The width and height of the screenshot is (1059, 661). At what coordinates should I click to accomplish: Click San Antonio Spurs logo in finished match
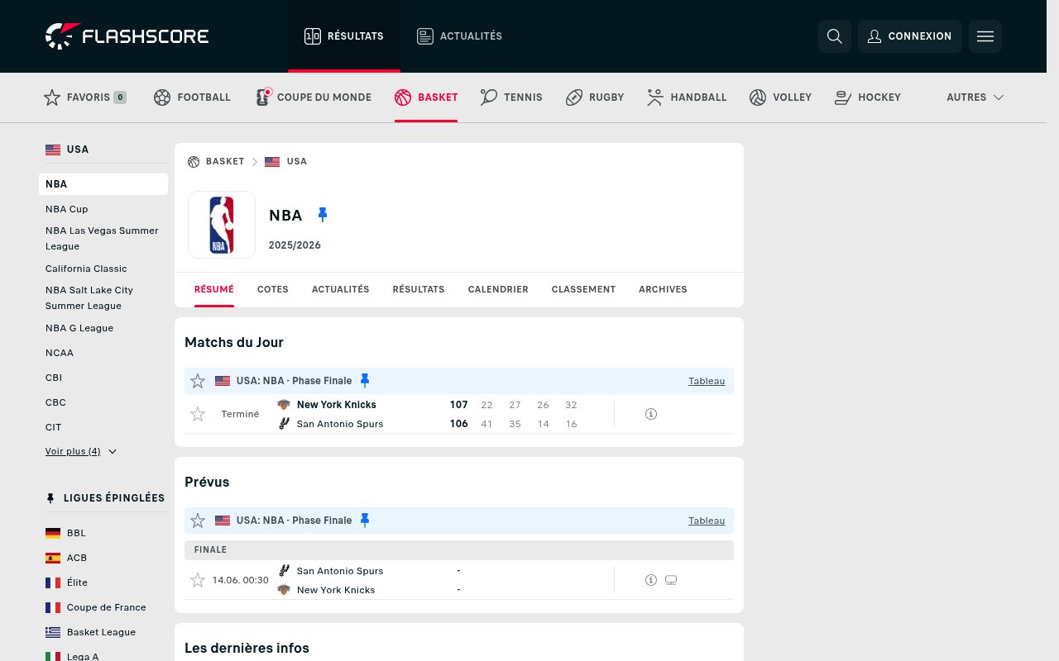[284, 424]
